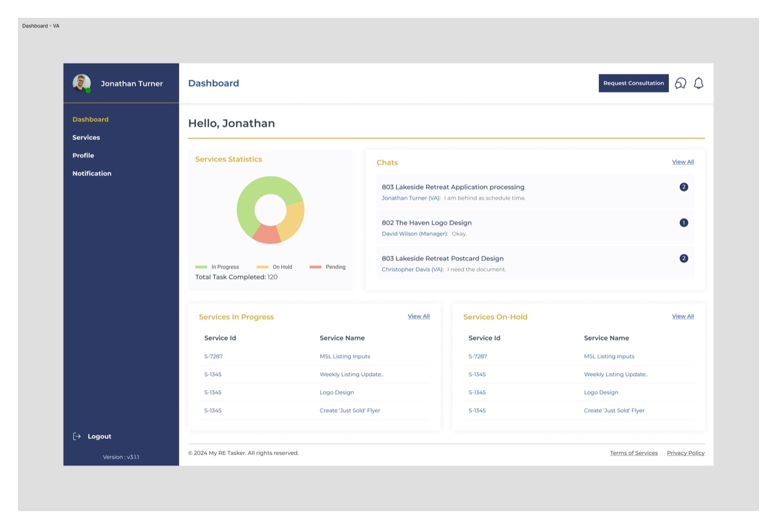This screenshot has width=777, height=529.
Task: Click Service Name header in Services On-Hold
Action: pos(606,338)
